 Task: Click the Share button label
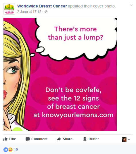pyautogui.click(x=68, y=139)
